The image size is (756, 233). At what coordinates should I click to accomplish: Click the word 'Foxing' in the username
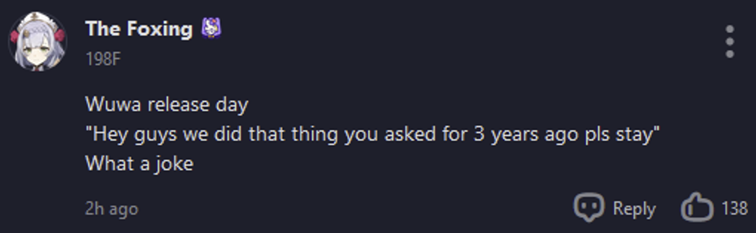point(160,29)
